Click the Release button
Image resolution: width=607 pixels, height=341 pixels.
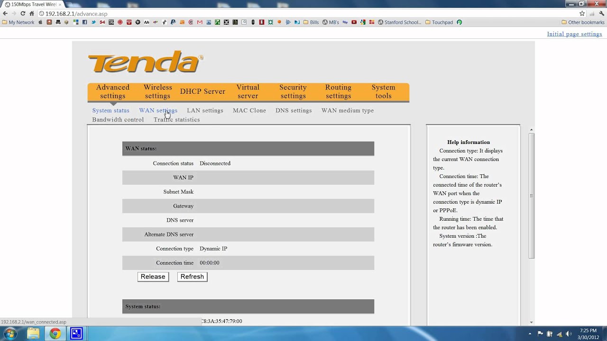click(x=153, y=277)
